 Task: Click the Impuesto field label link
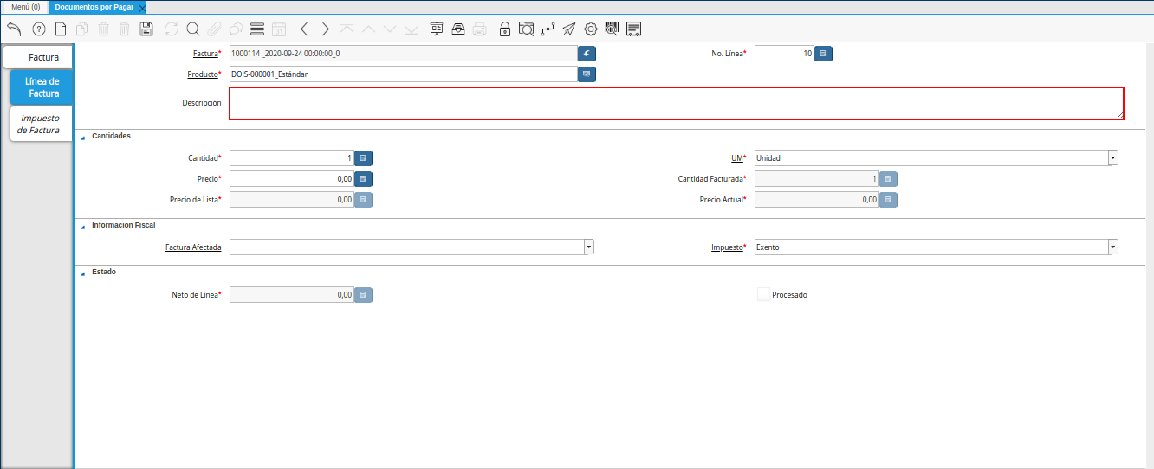point(726,247)
